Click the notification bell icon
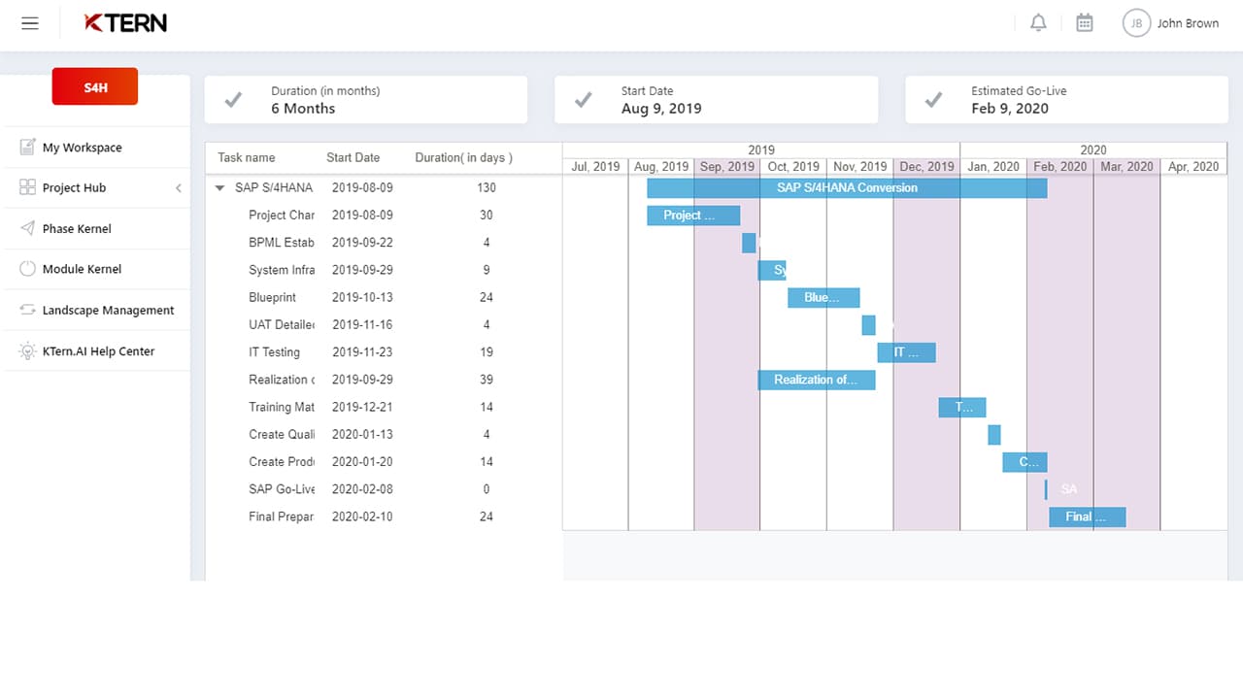This screenshot has width=1243, height=699. coord(1038,23)
